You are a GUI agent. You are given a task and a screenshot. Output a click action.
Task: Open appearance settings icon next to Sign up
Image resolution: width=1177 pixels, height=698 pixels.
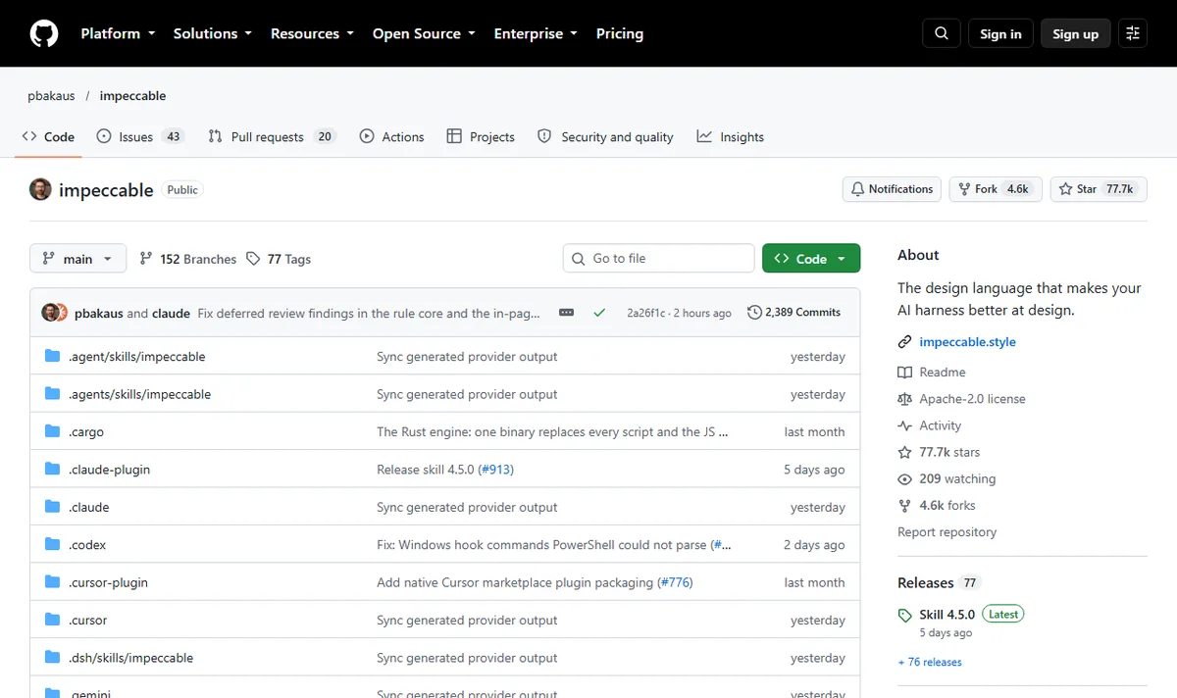click(1133, 33)
